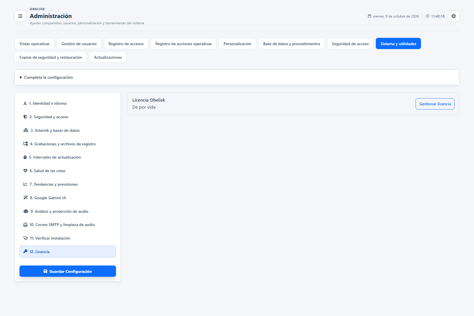Click the calendar icon beside the date

[369, 16]
